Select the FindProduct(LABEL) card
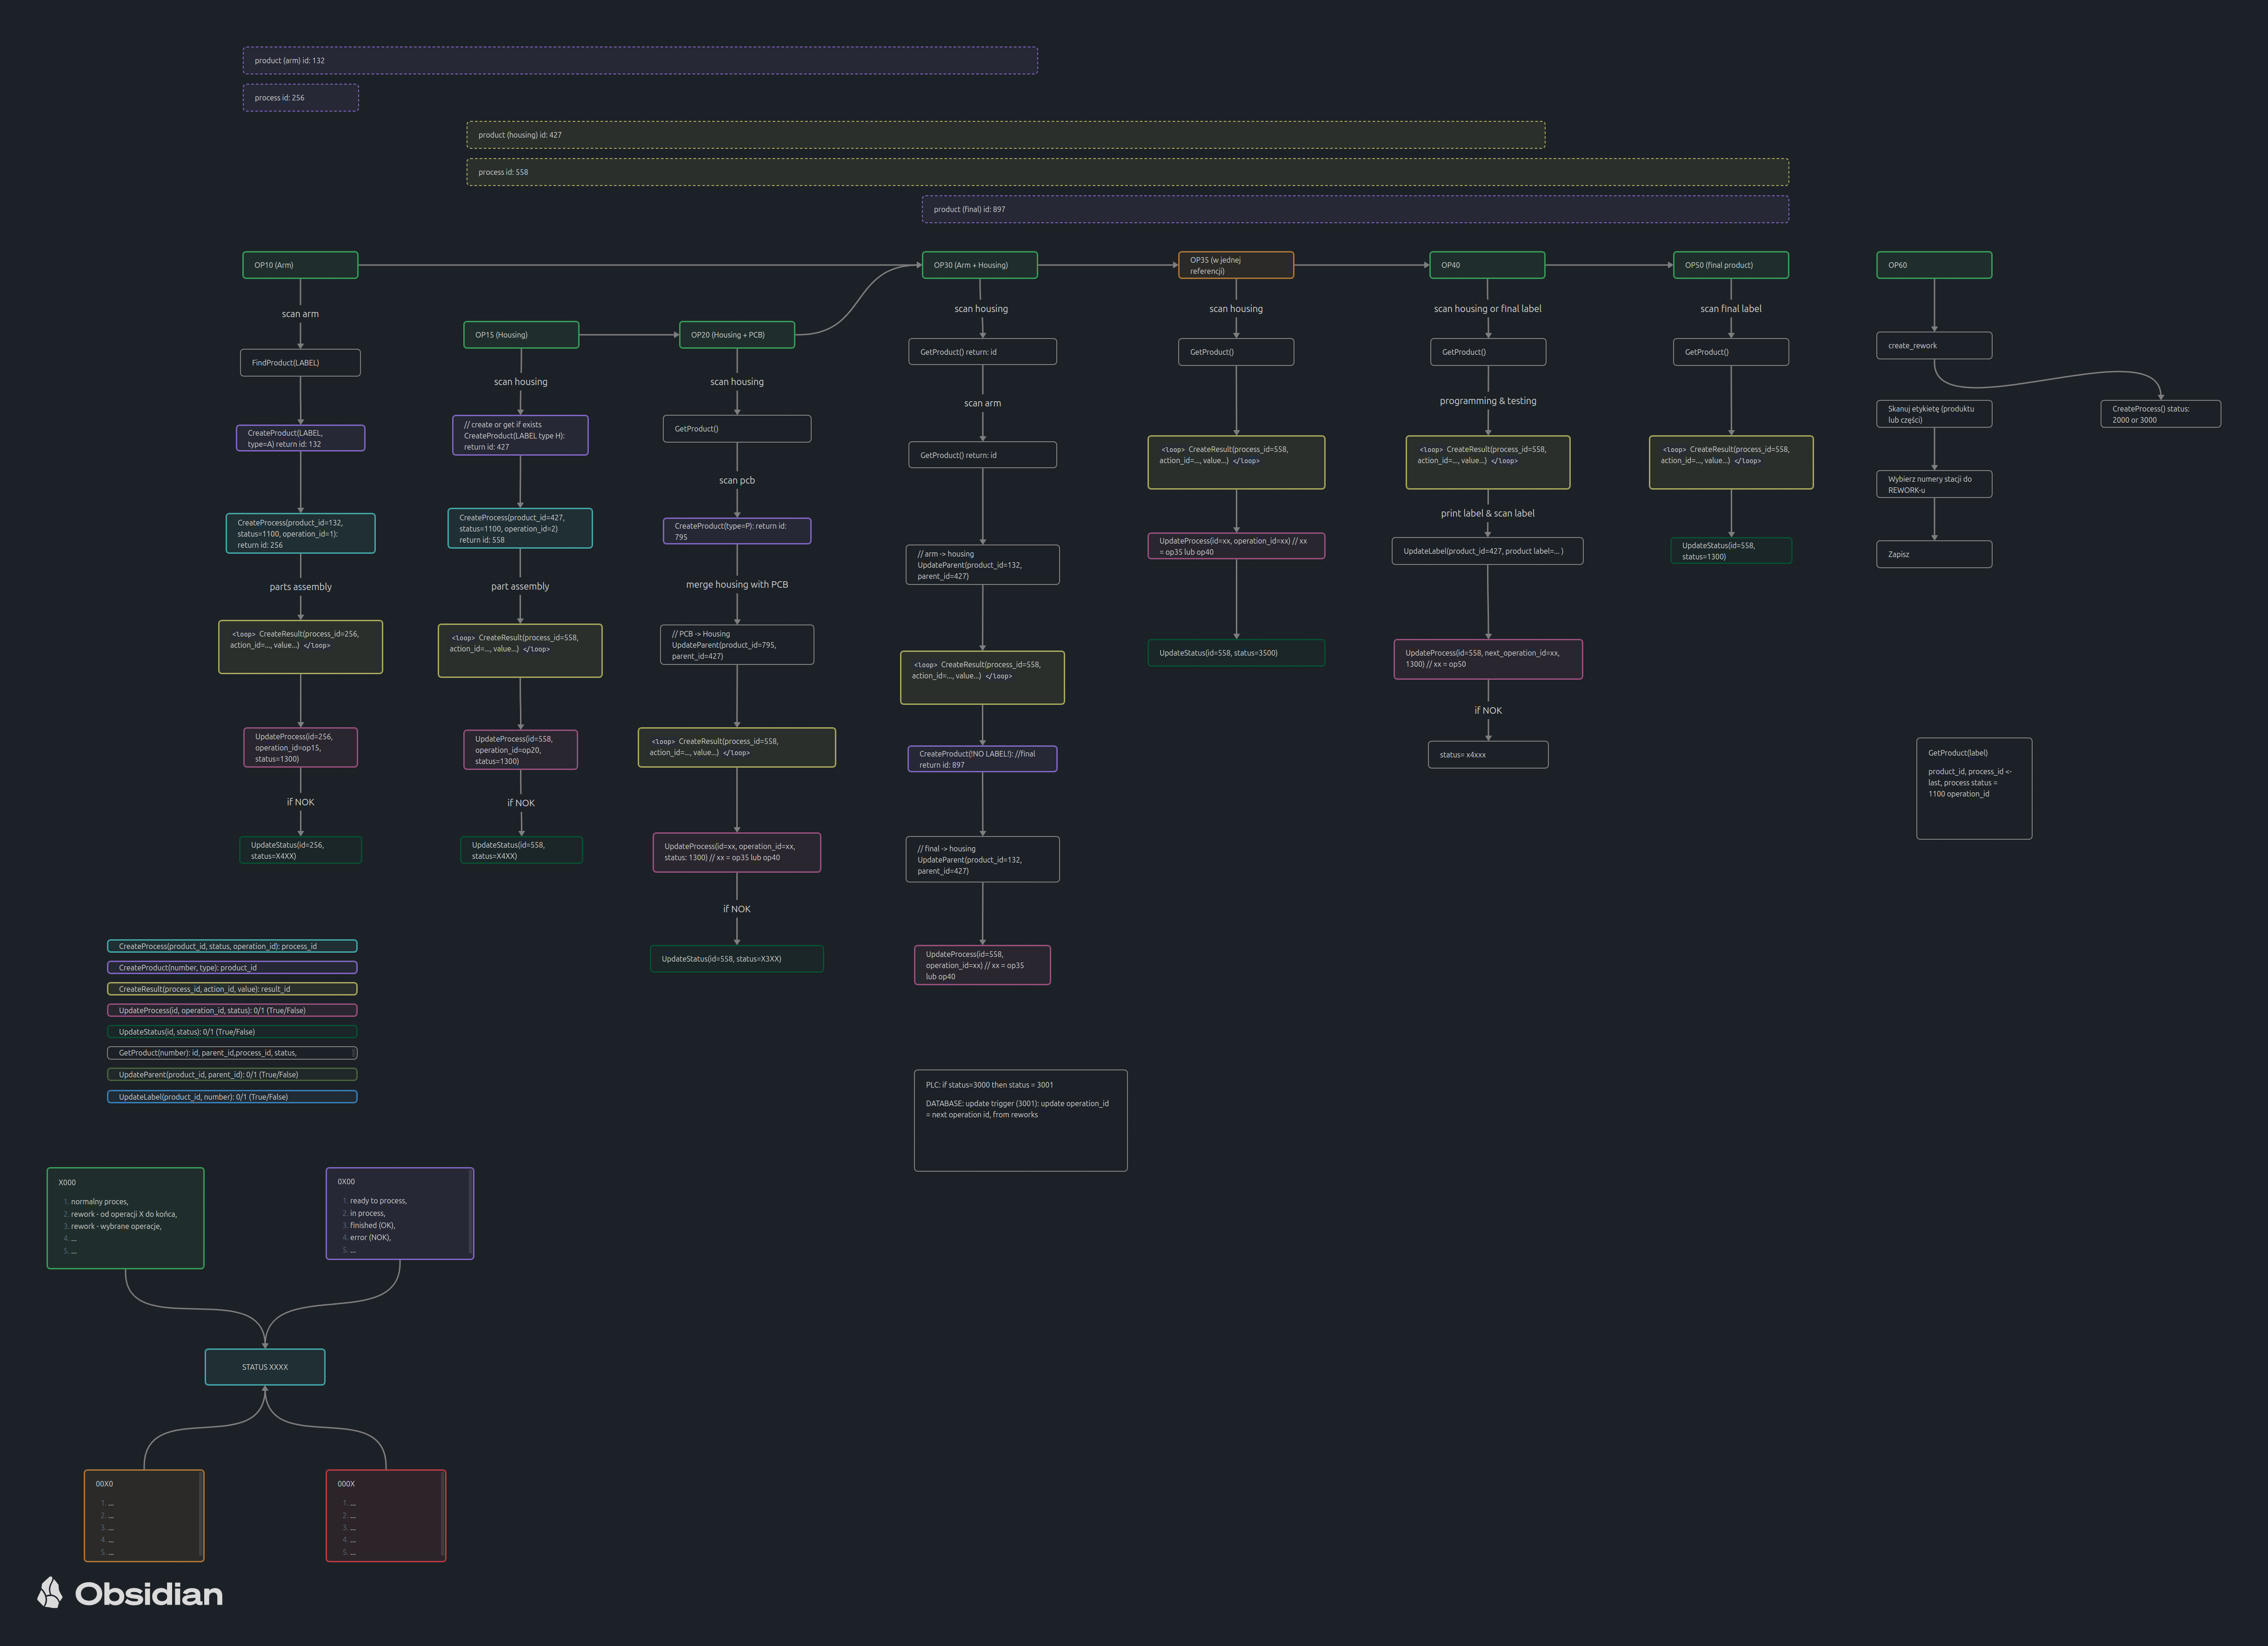The height and width of the screenshot is (1646, 2268). pos(300,363)
